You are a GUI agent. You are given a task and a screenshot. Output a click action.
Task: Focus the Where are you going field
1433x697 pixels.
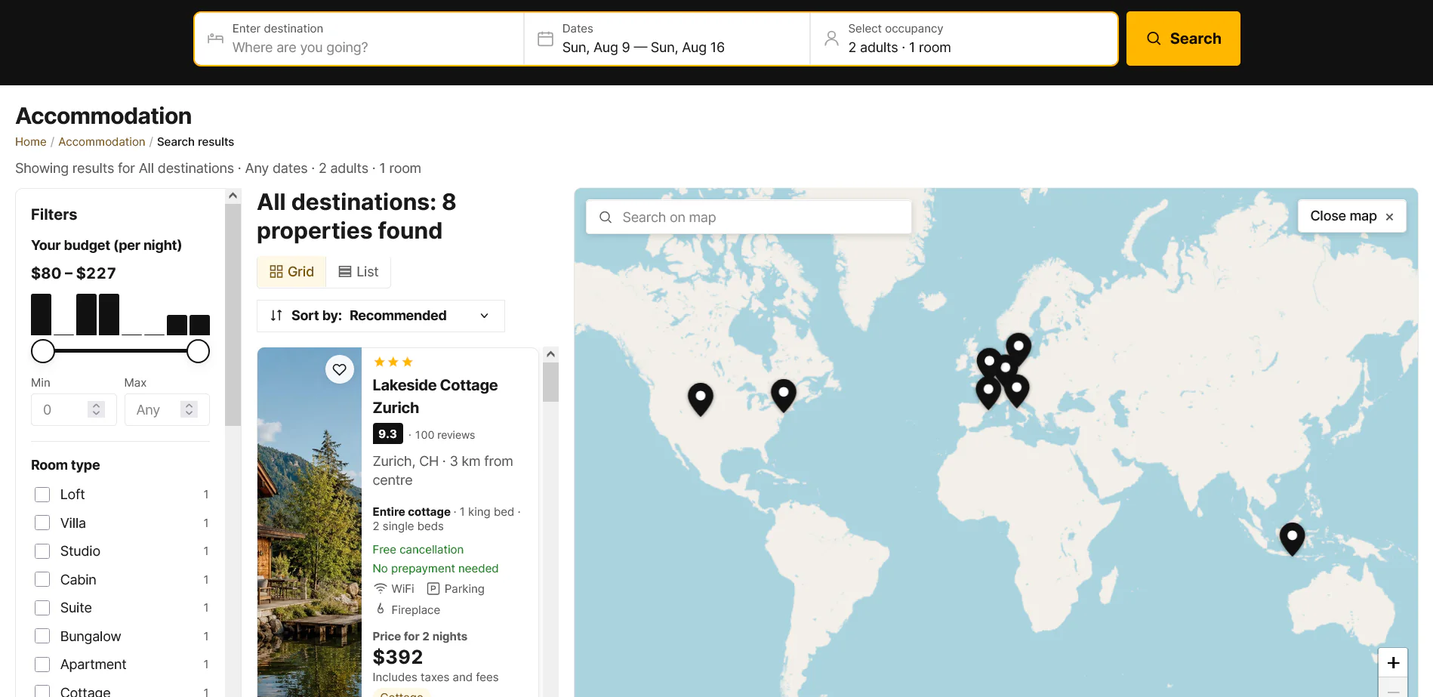point(359,39)
